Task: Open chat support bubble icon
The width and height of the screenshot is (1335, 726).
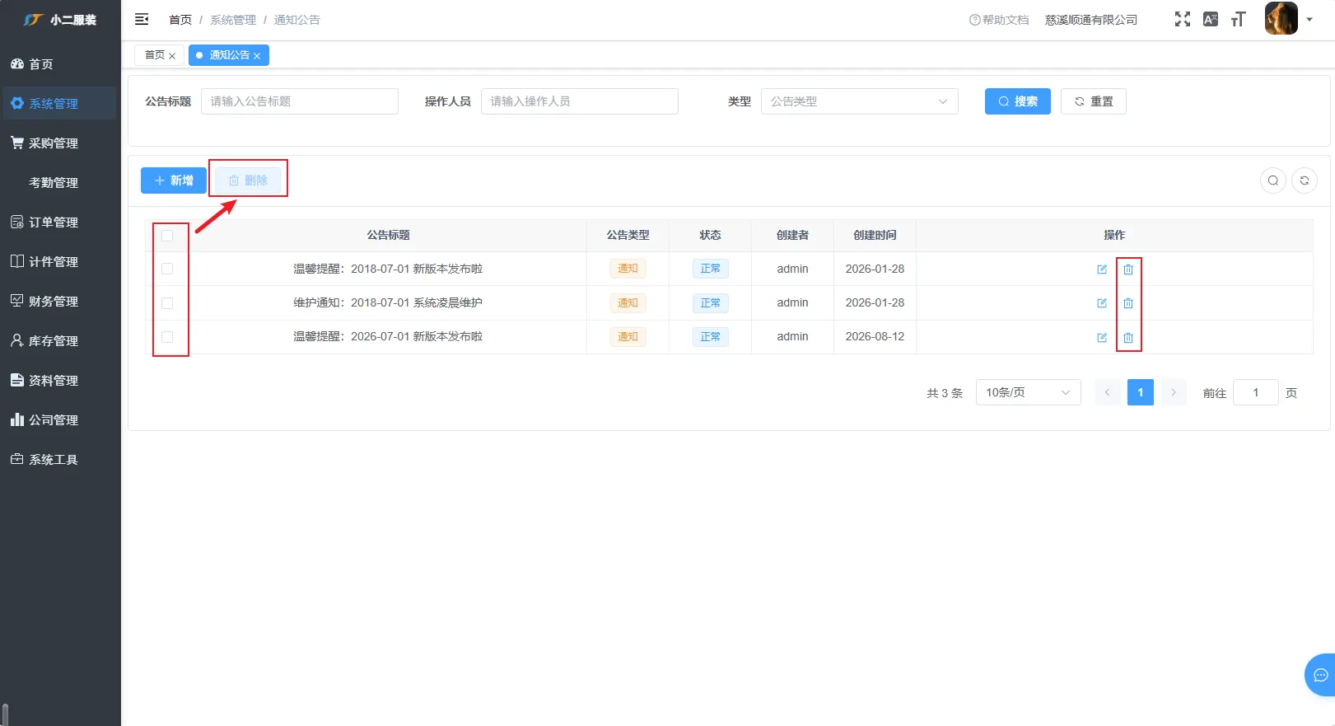Action: pyautogui.click(x=1320, y=675)
